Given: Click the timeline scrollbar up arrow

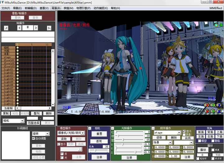Looking at the screenshot, I should coord(53,51).
